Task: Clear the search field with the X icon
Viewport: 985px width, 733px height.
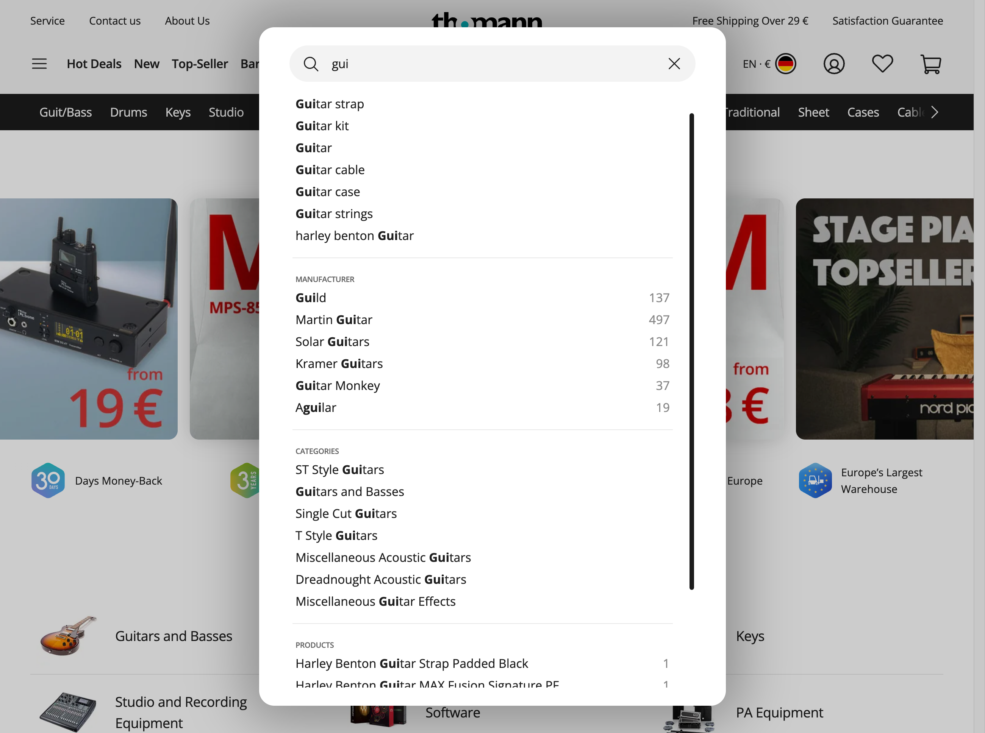Action: click(674, 64)
